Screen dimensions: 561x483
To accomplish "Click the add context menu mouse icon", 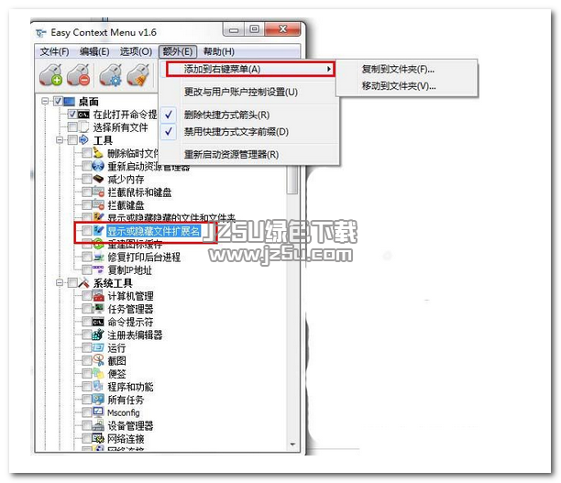I will 50,75.
